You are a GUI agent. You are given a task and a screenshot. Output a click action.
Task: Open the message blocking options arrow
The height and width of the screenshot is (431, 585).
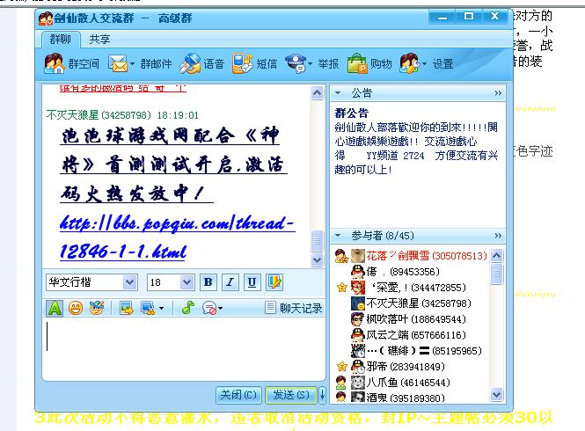pos(221,308)
